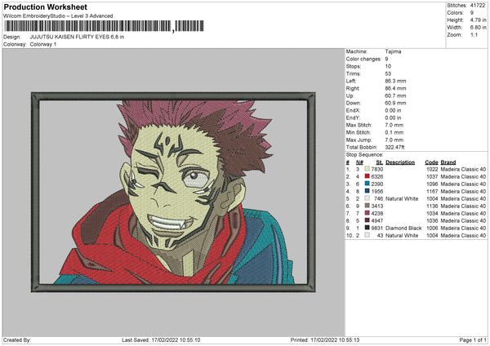The height and width of the screenshot is (346, 490).
Task: Click the 'Created By:' footer label
Action: coord(17,339)
